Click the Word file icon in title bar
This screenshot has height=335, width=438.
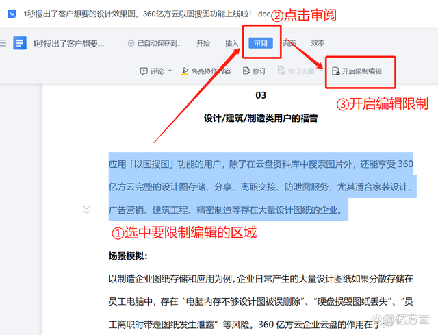[12, 14]
